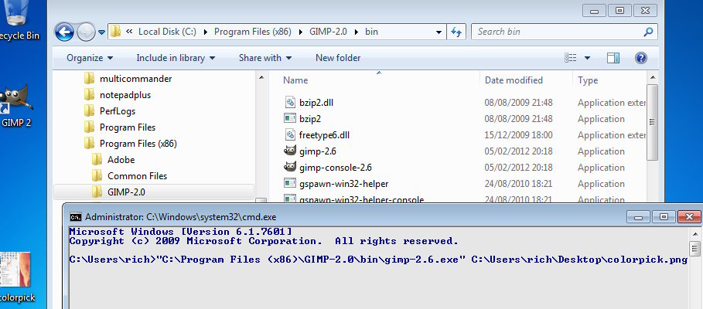Click Program Files (x86) in the address path
This screenshot has height=309, width=703.
click(x=253, y=32)
